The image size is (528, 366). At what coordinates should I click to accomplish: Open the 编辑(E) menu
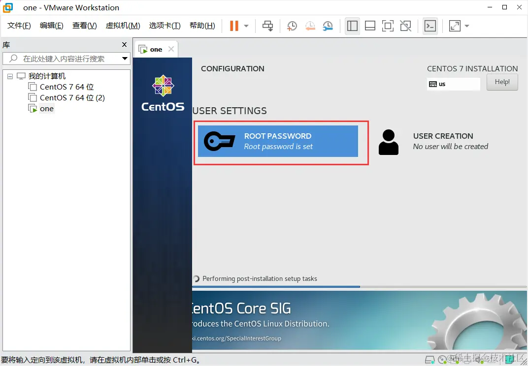pos(52,26)
